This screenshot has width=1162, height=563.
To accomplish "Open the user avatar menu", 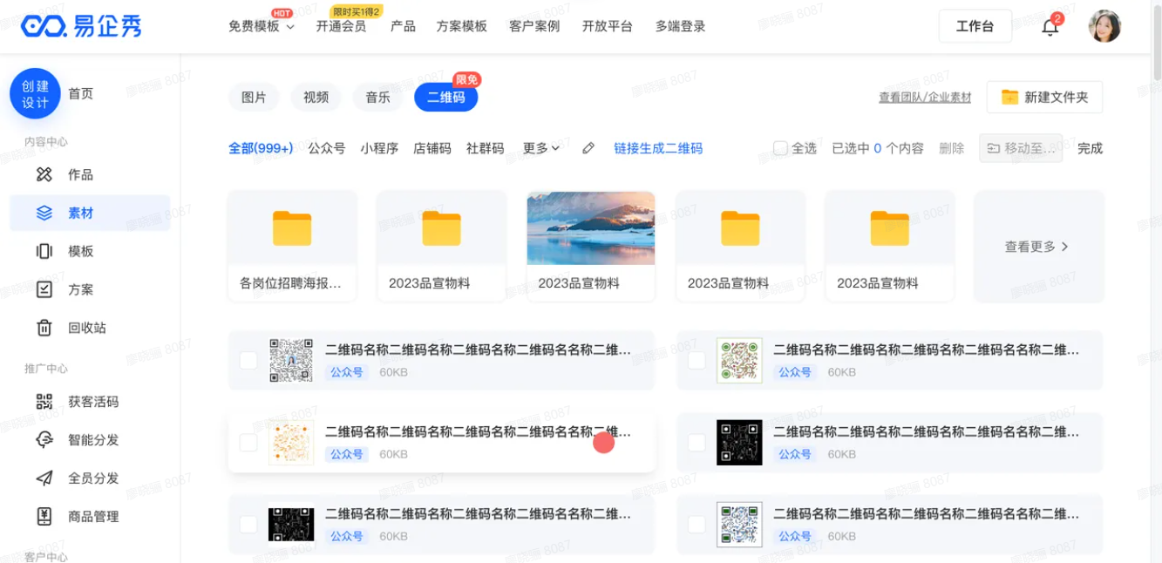I will point(1104,26).
